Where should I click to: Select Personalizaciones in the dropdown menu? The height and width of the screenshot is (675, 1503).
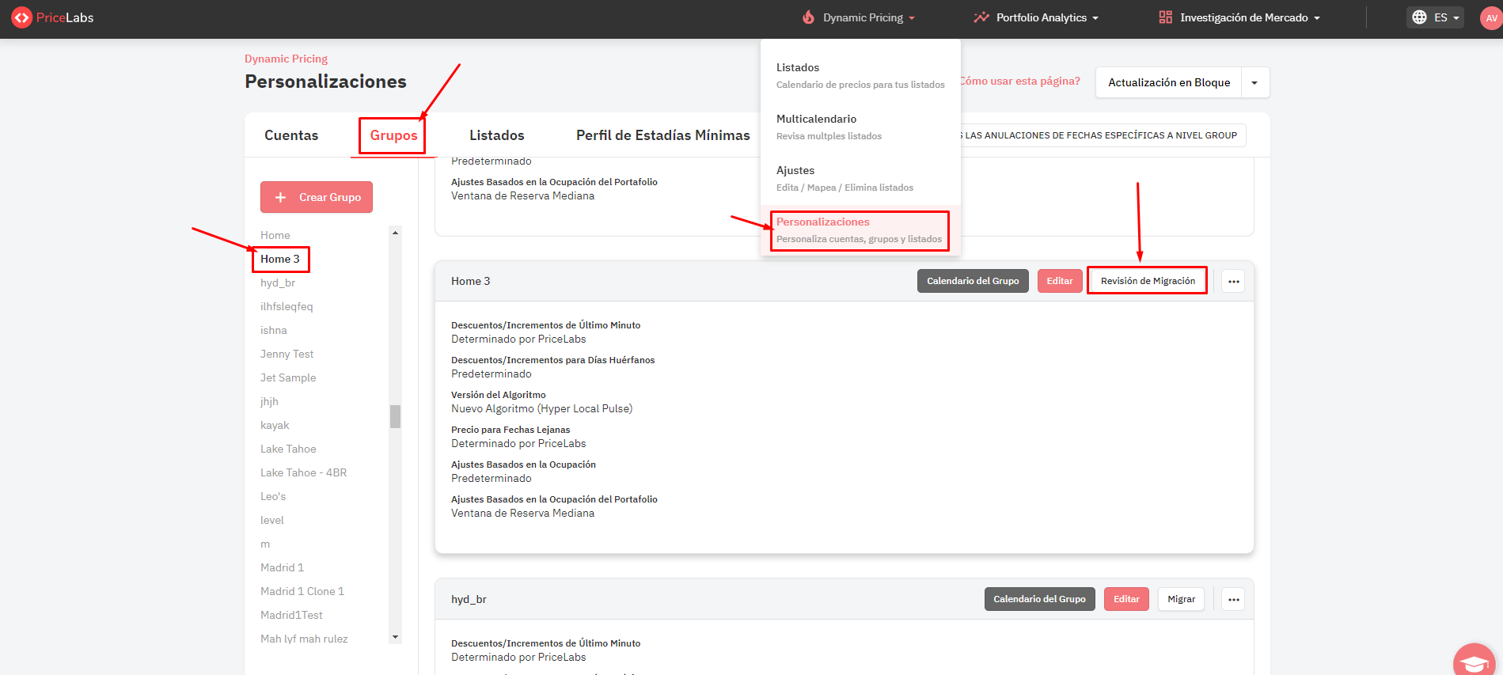click(x=860, y=230)
